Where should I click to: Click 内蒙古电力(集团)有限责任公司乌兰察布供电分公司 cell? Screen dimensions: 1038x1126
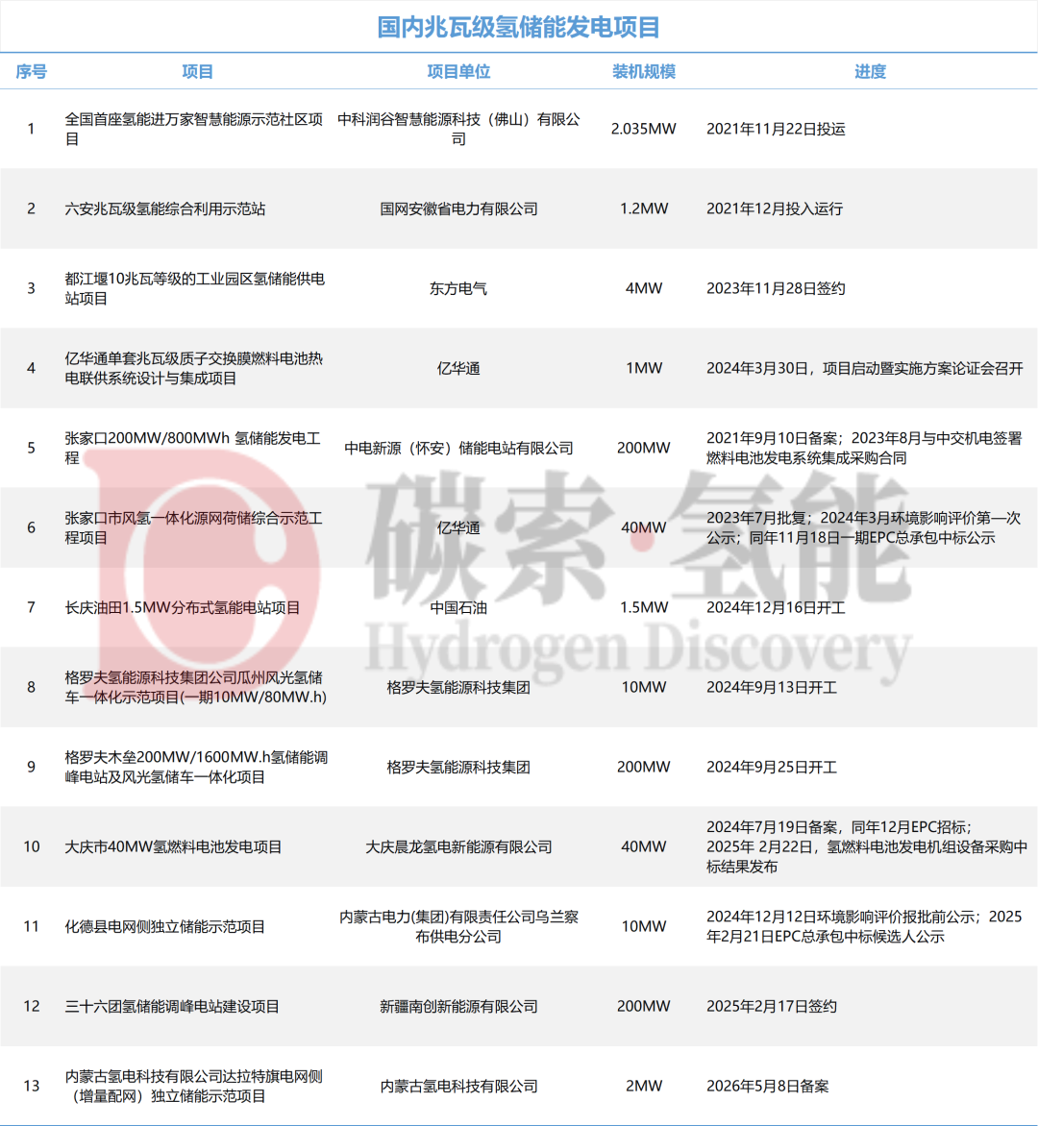[458, 926]
